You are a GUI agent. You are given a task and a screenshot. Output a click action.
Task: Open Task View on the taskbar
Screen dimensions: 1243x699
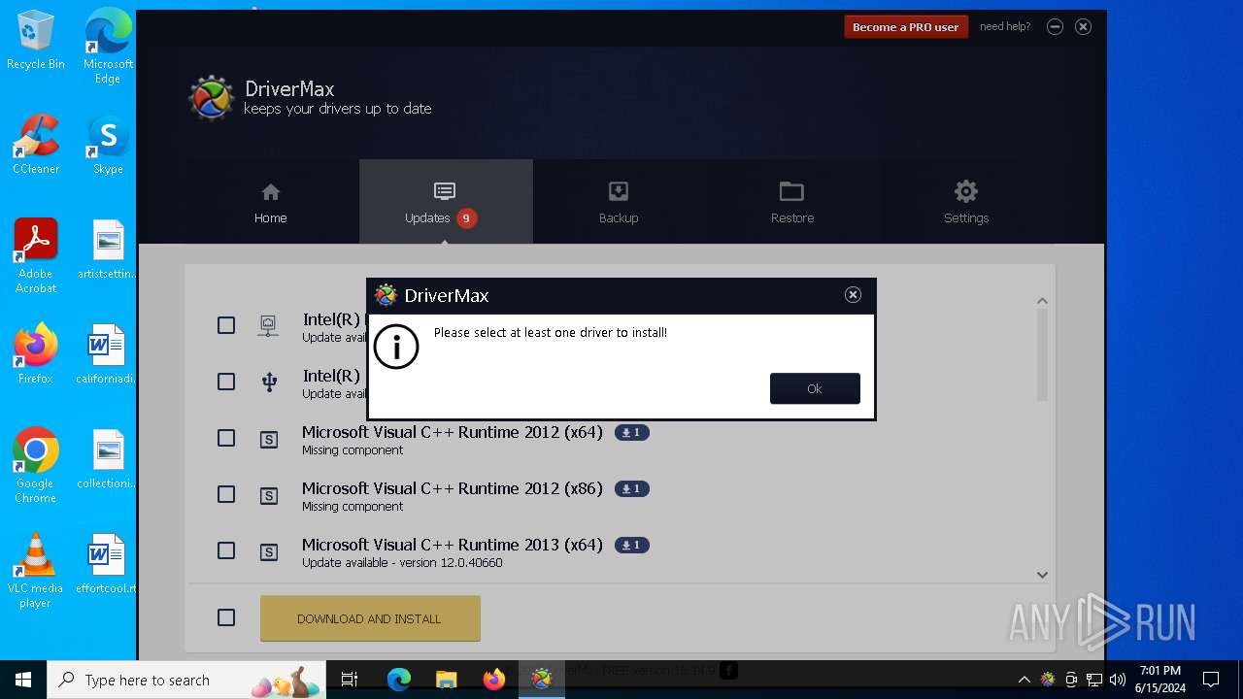pos(350,680)
